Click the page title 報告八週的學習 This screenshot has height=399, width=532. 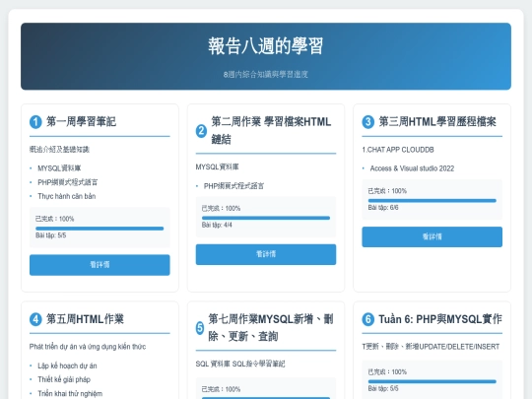pyautogui.click(x=266, y=45)
